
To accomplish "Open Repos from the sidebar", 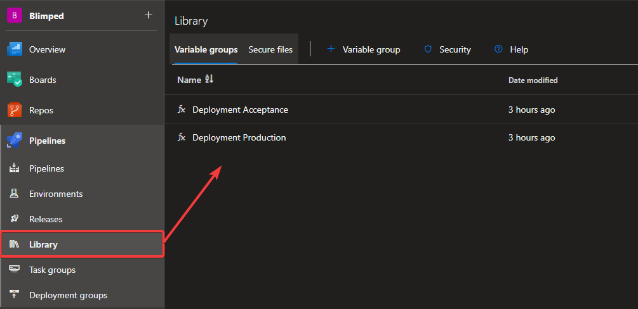I will pos(41,110).
